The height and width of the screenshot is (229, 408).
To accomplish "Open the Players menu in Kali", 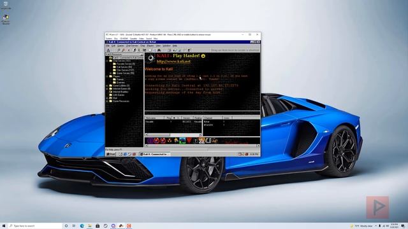I will pos(150,46).
